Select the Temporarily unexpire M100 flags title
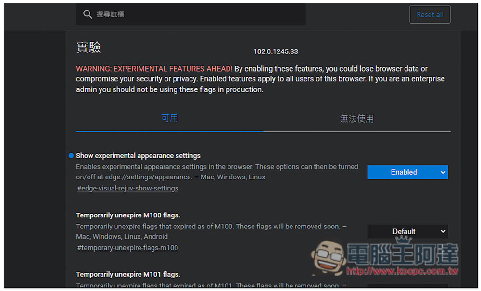The image size is (481, 291). coord(128,215)
